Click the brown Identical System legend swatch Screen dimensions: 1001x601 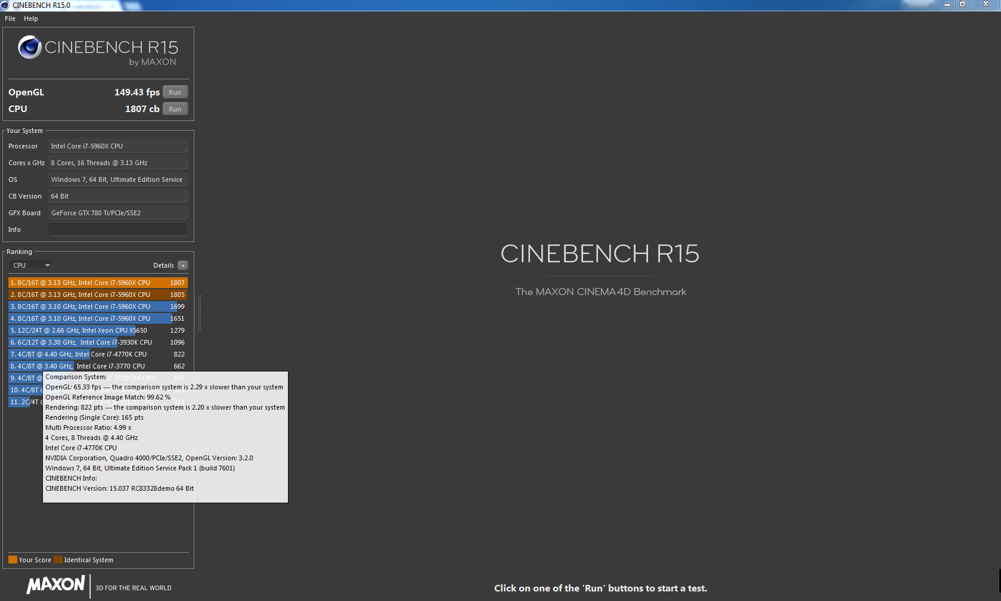(x=58, y=560)
